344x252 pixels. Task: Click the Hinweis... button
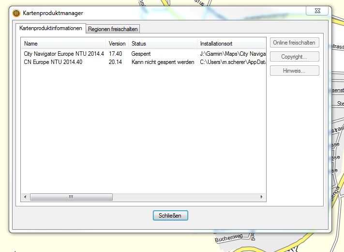[x=294, y=71]
